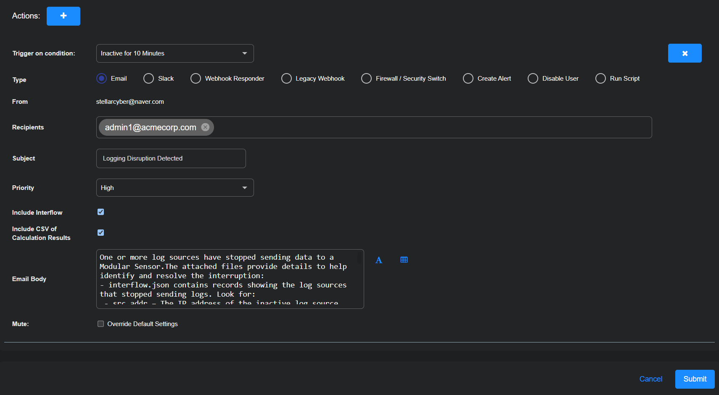The height and width of the screenshot is (395, 719).
Task: Open the Trigger on condition dropdown
Action: (174, 53)
